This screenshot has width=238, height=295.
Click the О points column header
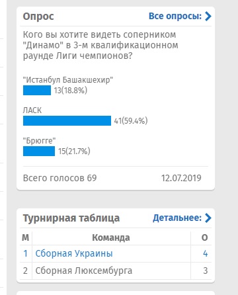205,237
